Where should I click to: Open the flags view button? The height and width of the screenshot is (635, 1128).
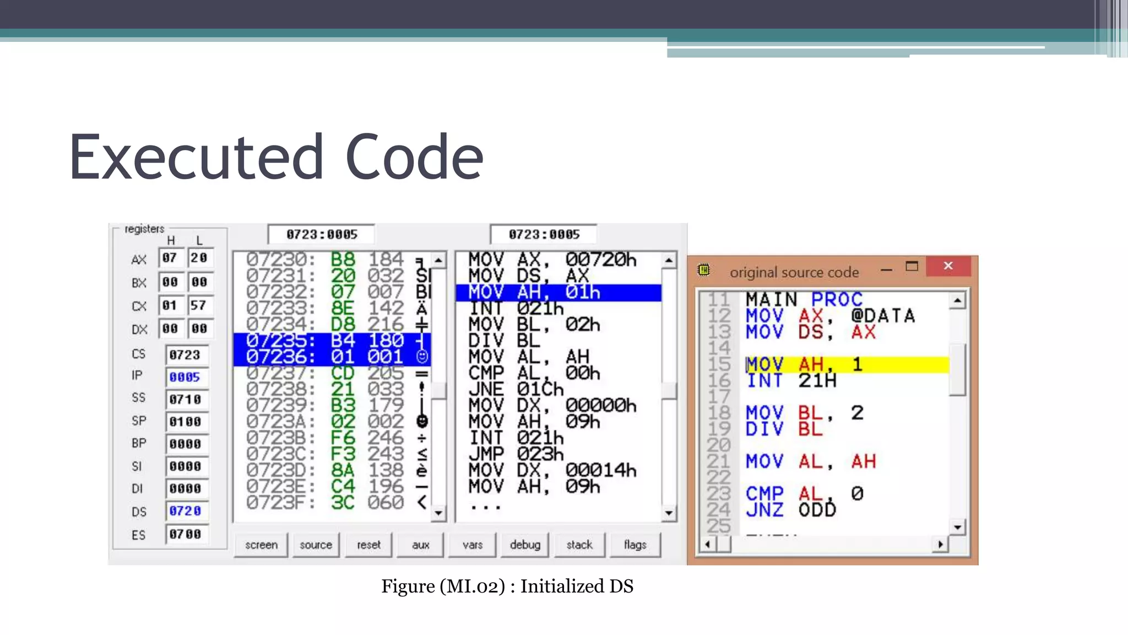point(635,545)
